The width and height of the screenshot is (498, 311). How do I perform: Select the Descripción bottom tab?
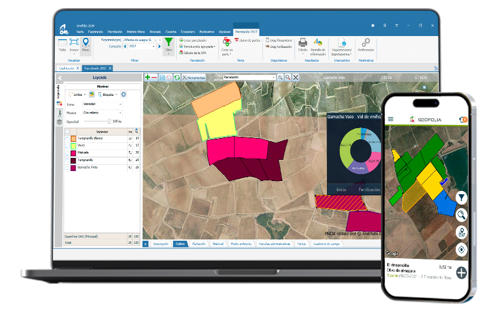(161, 244)
